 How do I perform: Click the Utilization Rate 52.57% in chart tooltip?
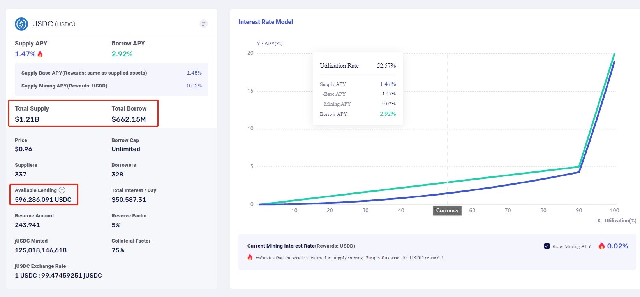(386, 66)
